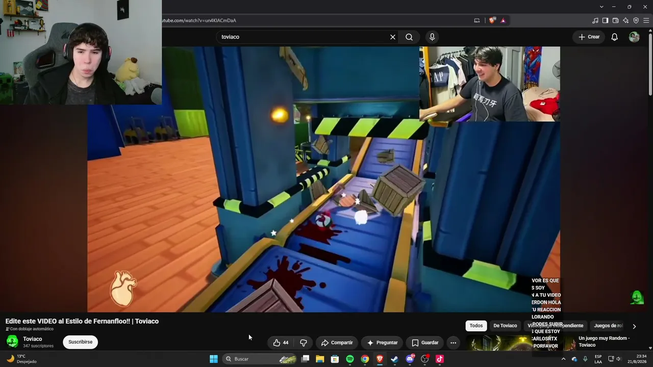Toggle the Brave sidebar panel

coord(605,20)
